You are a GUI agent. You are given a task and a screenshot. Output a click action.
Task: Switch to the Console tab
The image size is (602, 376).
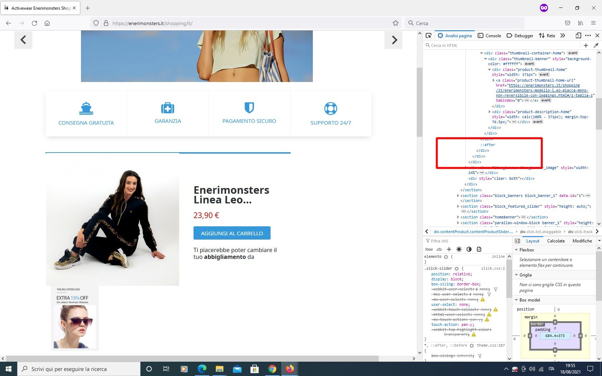(x=489, y=35)
